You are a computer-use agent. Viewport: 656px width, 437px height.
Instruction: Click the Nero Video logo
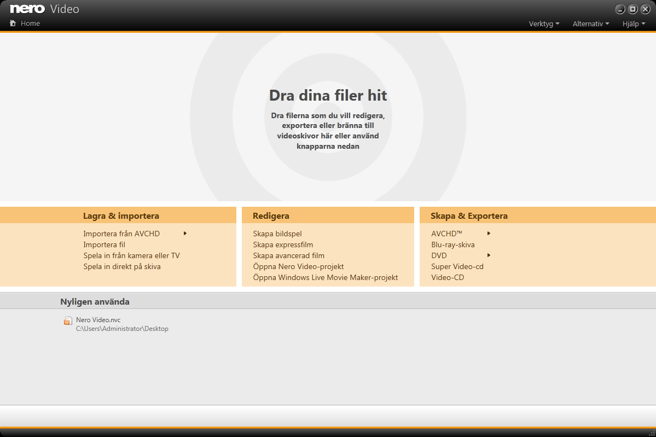pos(44,9)
